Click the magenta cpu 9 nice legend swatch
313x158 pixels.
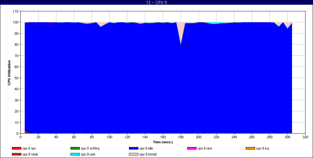[192, 148]
